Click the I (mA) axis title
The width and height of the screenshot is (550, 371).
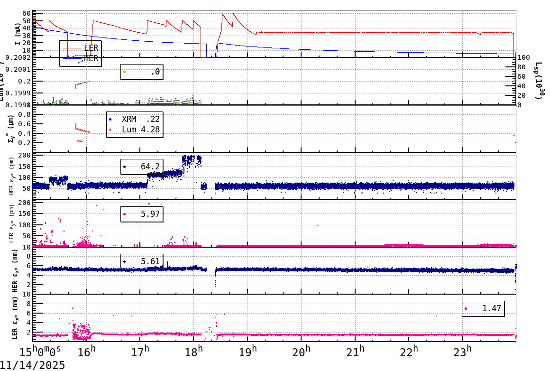(18, 34)
